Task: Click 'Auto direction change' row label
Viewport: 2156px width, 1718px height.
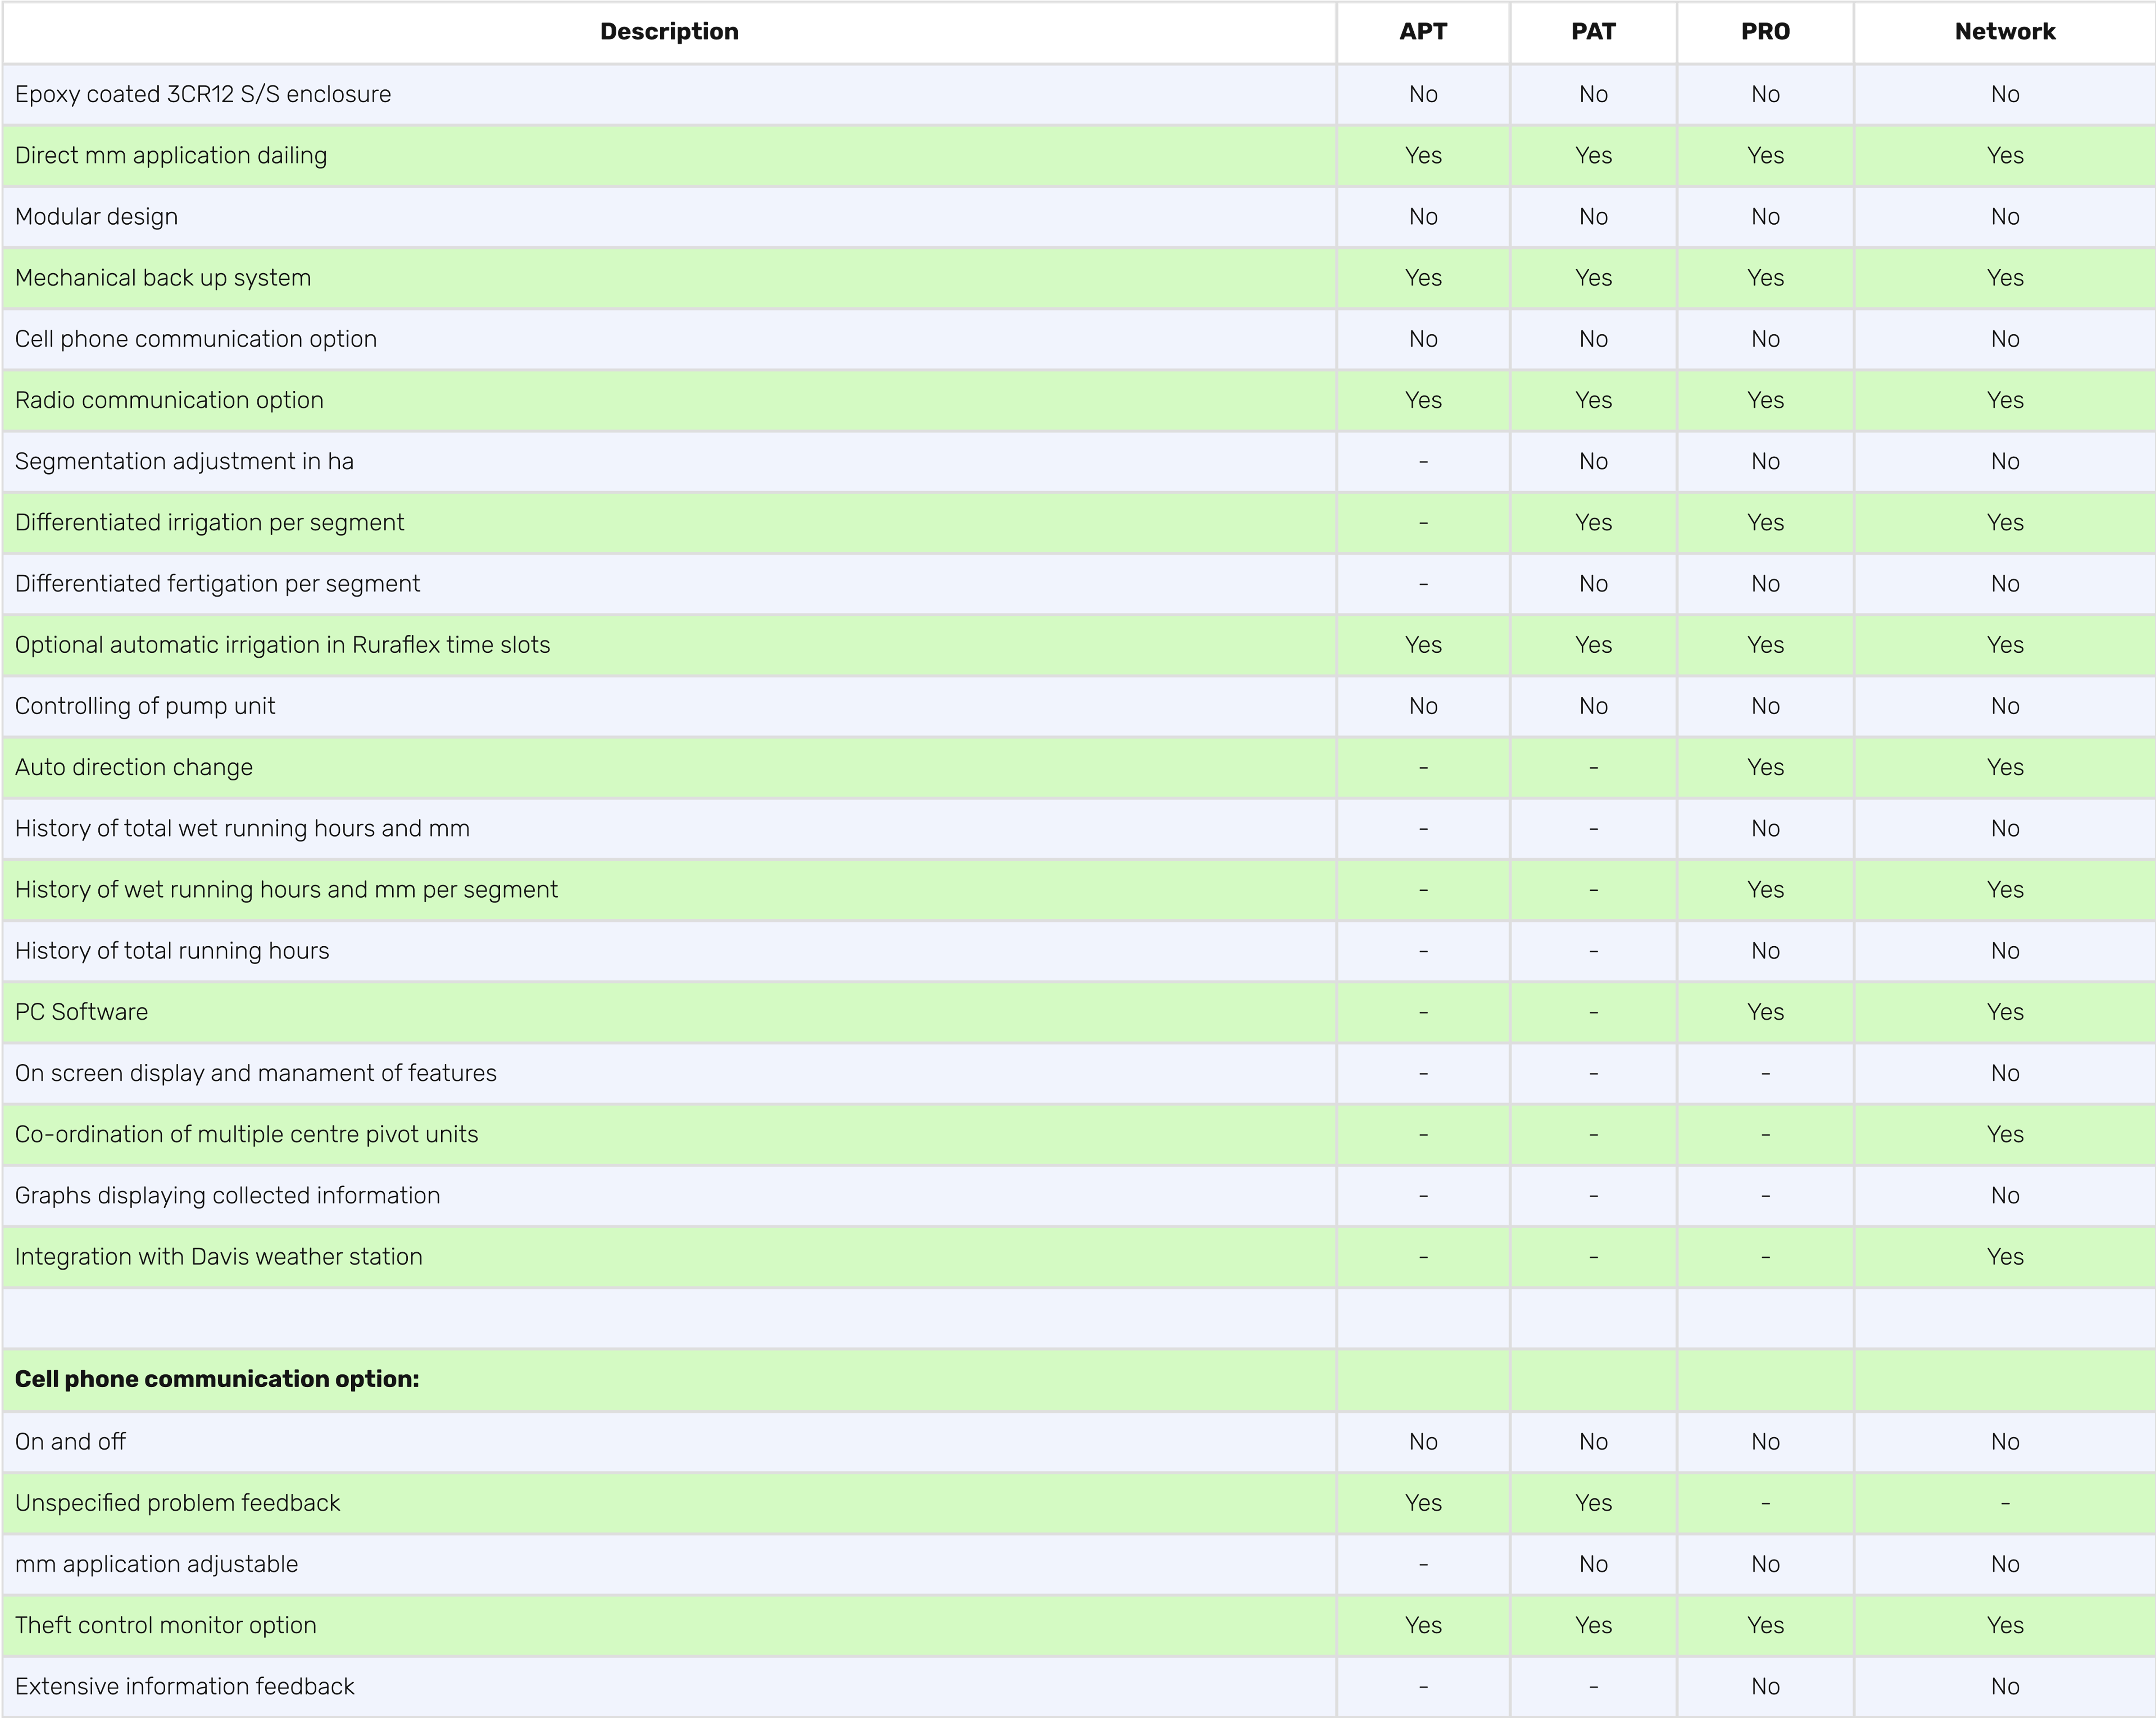Action: tap(134, 767)
